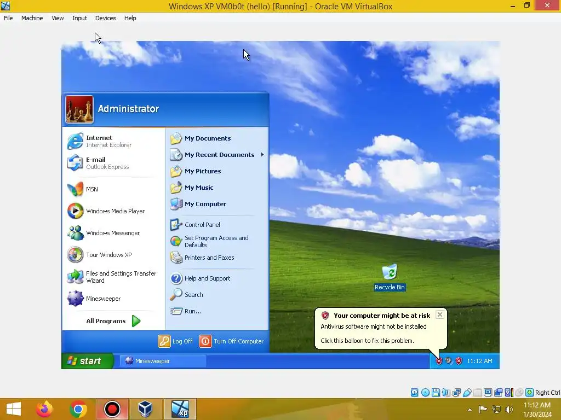Image resolution: width=561 pixels, height=420 pixels.
Task: Click VirtualBox shared folders indicator
Action: tap(477, 393)
